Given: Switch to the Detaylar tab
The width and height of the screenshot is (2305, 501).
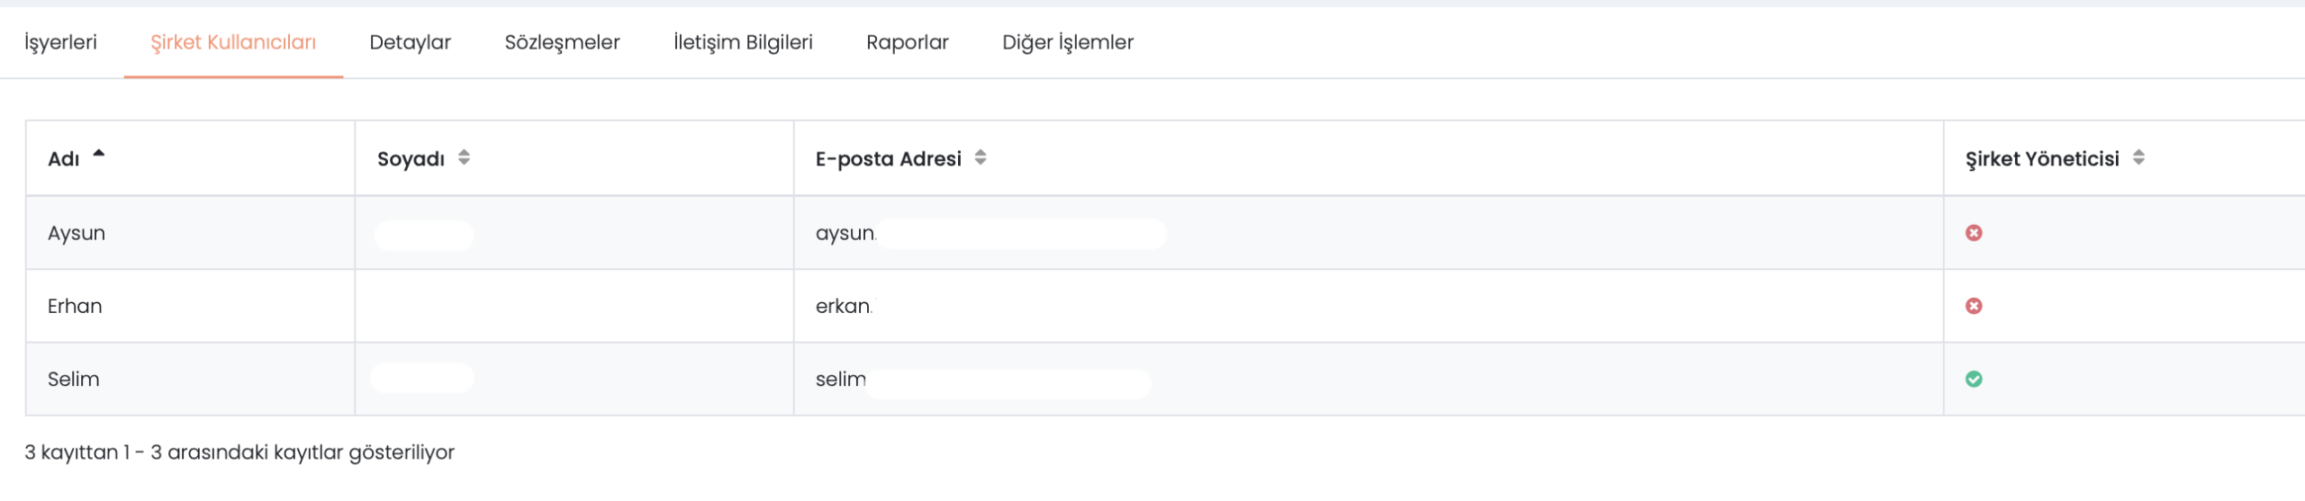Looking at the screenshot, I should (x=410, y=42).
